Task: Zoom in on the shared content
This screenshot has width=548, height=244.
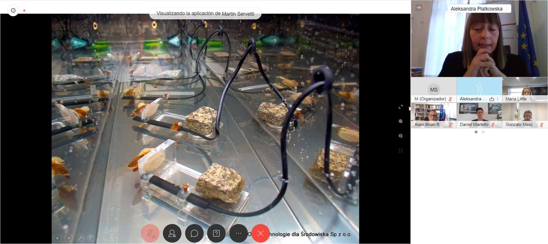Action: 401,121
